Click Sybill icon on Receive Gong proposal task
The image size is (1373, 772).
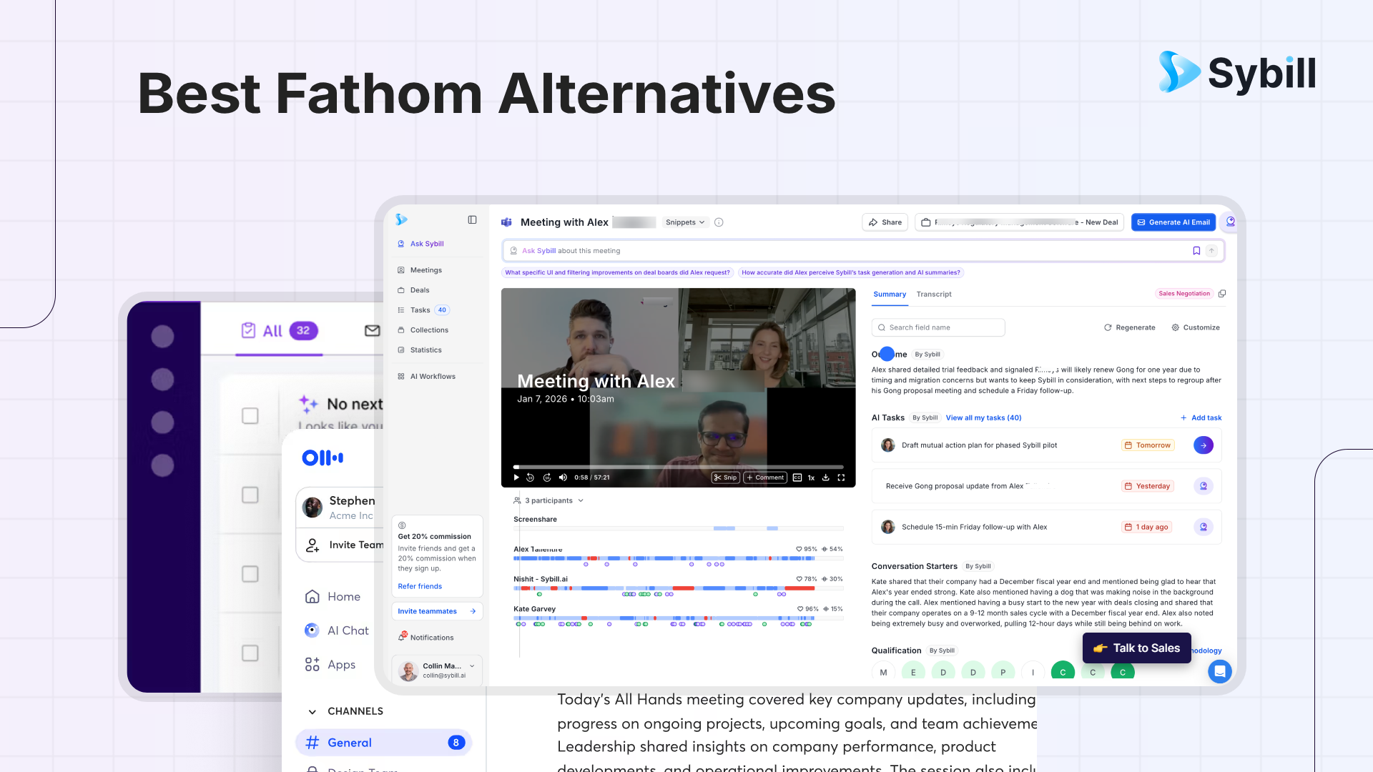[x=1204, y=486]
